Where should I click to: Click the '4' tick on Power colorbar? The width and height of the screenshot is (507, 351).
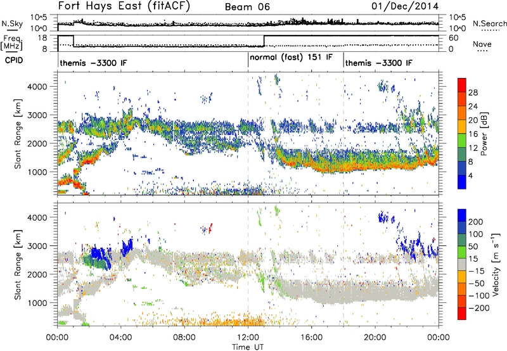[471, 175]
